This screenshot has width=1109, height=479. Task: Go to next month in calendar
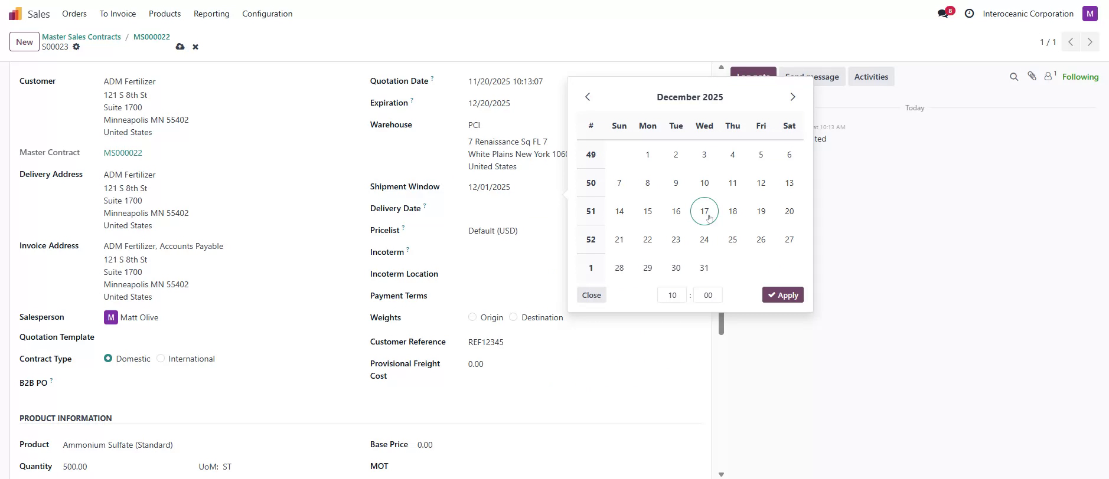(x=792, y=97)
